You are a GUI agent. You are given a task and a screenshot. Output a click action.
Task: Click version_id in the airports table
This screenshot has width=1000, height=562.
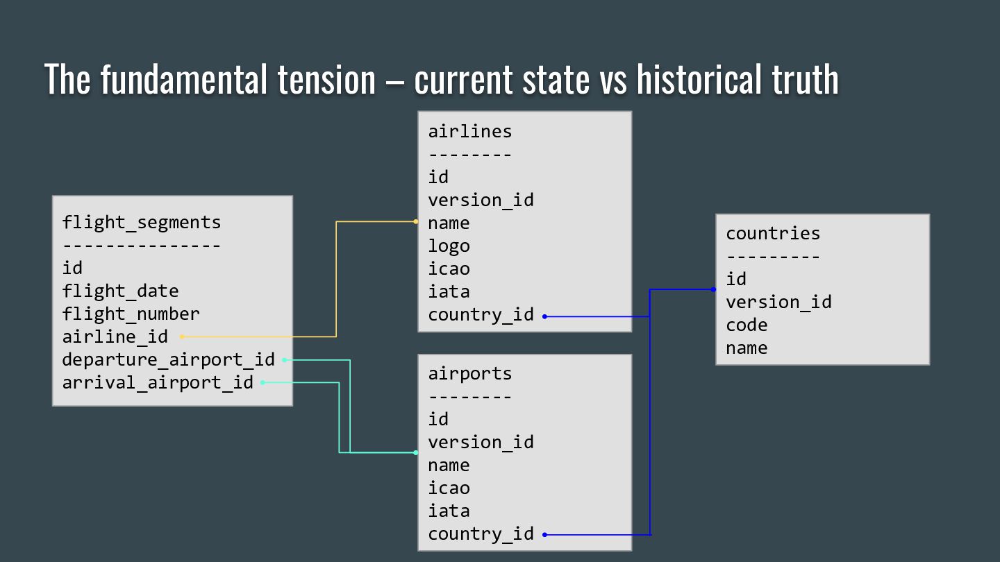coord(481,443)
